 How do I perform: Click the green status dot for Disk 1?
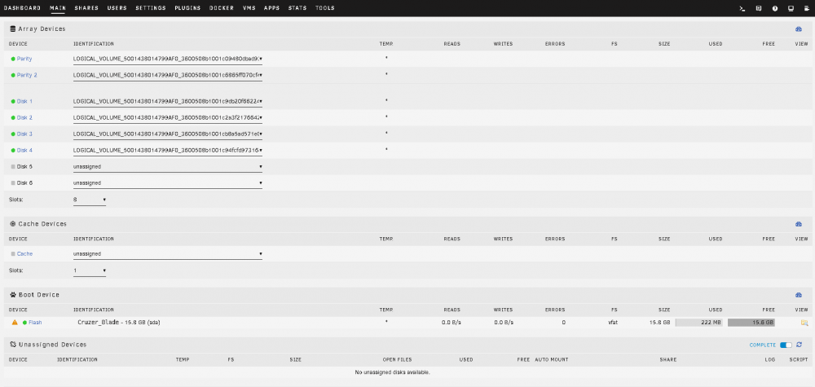(13, 102)
